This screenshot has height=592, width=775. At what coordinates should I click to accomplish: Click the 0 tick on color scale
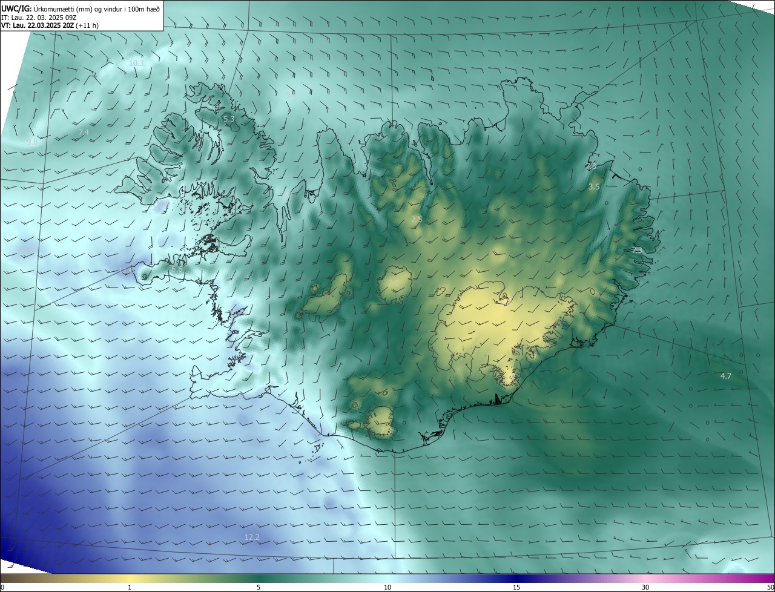click(2, 587)
